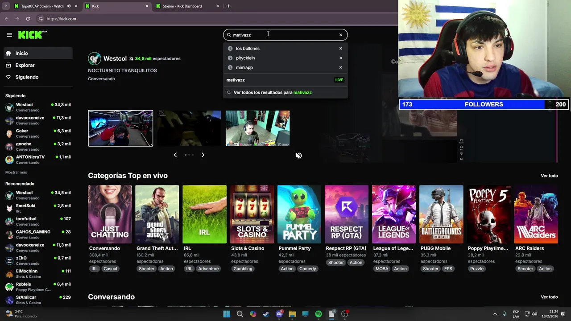
Task: Open Pummel Party category card
Action: (x=299, y=214)
